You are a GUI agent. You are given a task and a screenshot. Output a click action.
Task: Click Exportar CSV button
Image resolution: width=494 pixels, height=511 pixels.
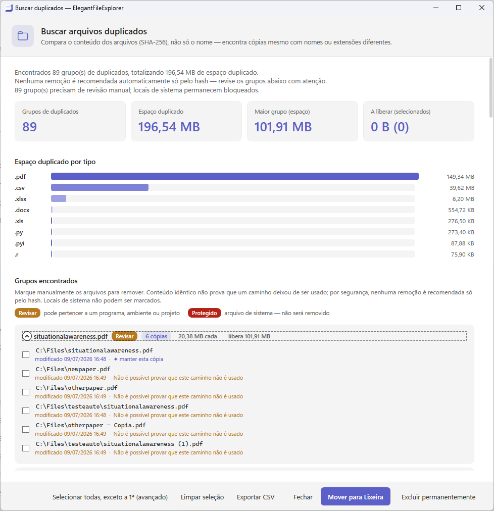[256, 497]
